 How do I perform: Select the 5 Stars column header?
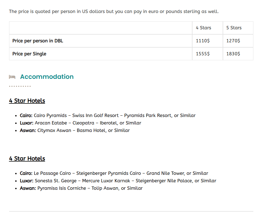point(234,28)
